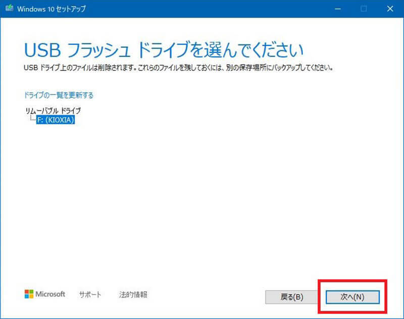Image resolution: width=404 pixels, height=319 pixels.
Task: Click the USB フラッシュ ドライブ heading
Action: pos(163,50)
